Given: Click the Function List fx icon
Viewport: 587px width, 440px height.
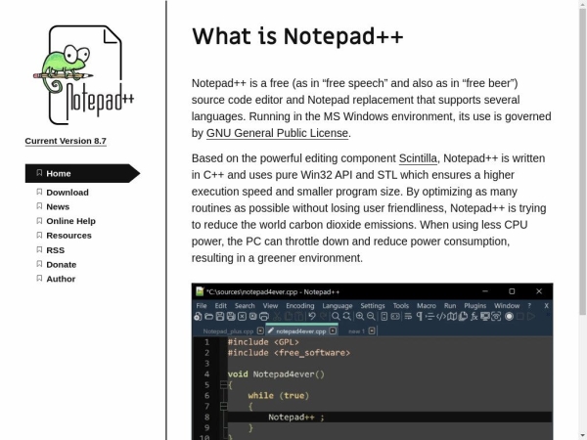Looking at the screenshot, I should pos(474,317).
